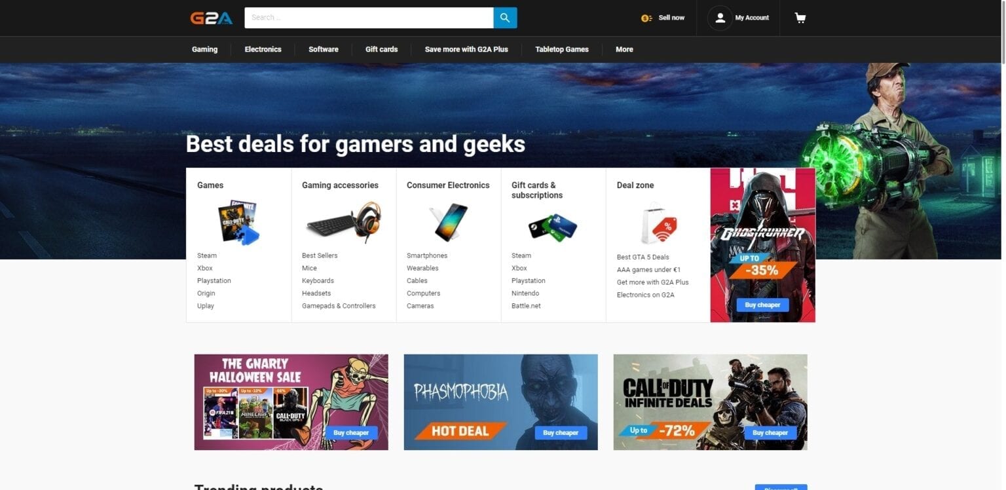Click the Sell now coin icon

point(646,18)
